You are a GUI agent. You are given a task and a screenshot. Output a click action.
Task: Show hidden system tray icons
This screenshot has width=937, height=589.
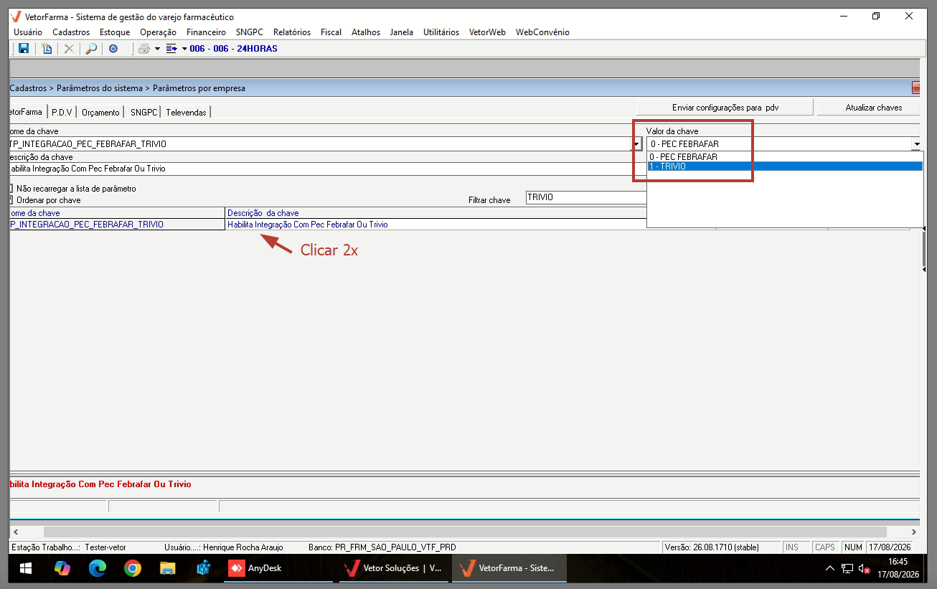830,568
